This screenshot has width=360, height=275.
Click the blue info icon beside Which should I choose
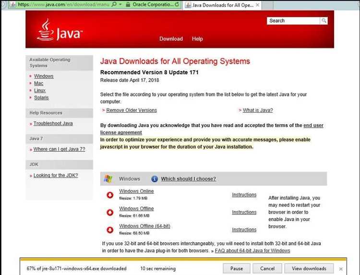(155, 179)
